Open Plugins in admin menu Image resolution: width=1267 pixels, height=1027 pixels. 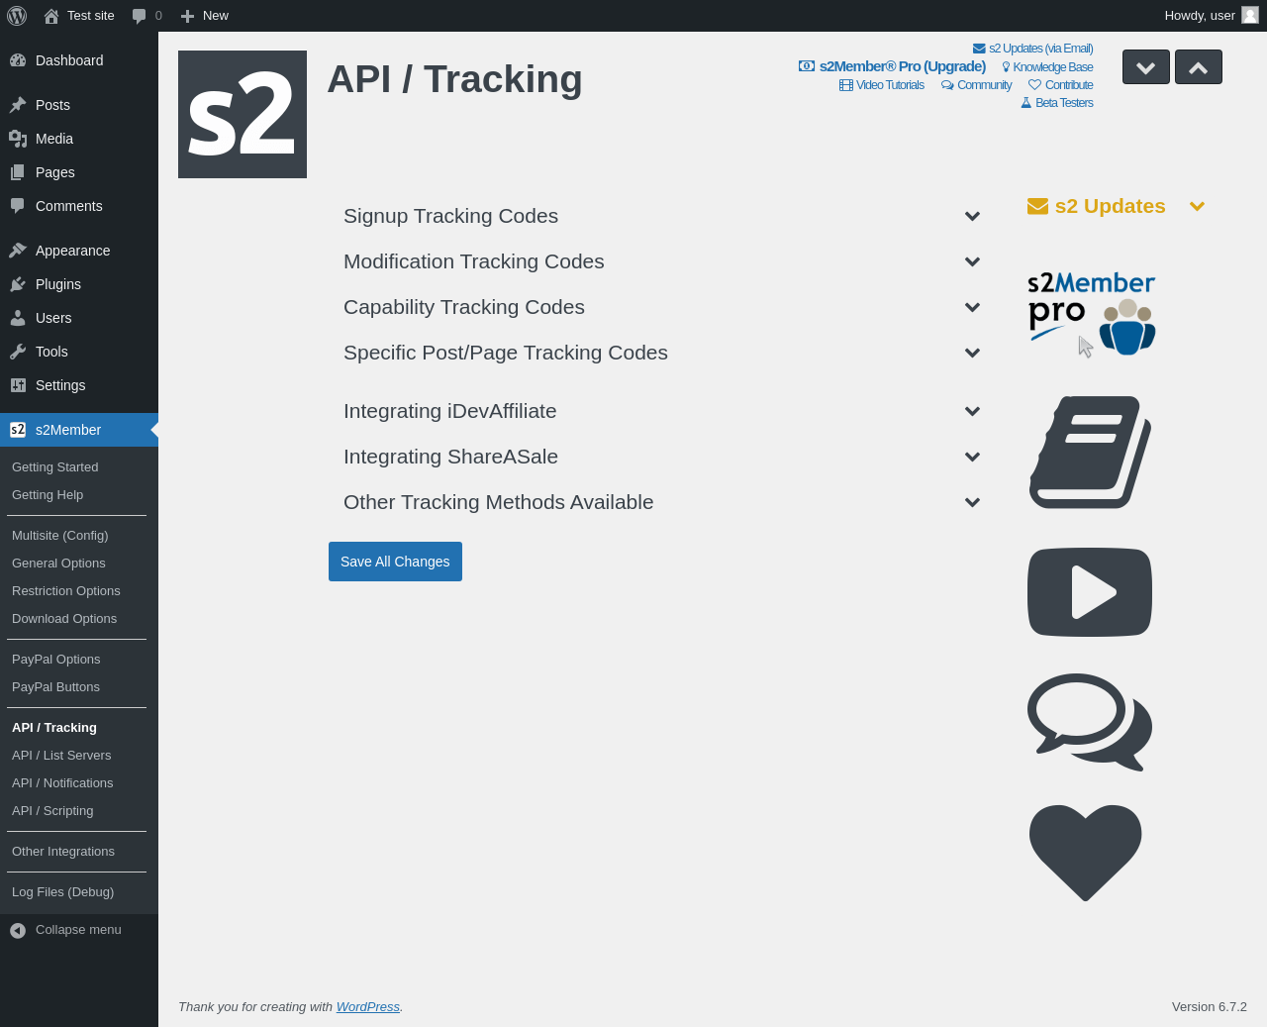tap(79, 284)
